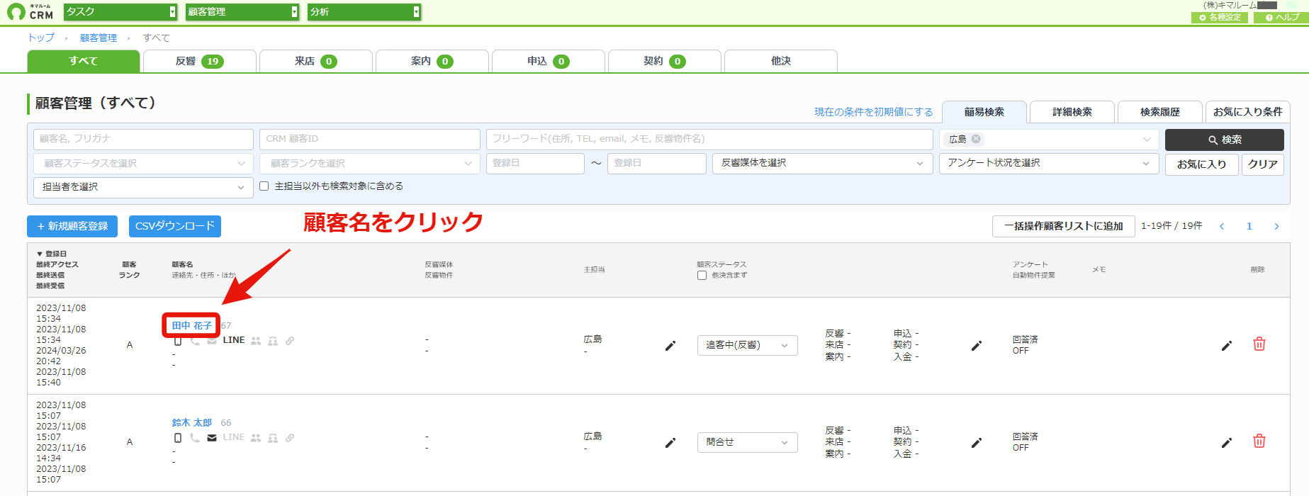Open the 詳細検索 tab
Image resolution: width=1309 pixels, height=496 pixels.
click(x=1072, y=112)
